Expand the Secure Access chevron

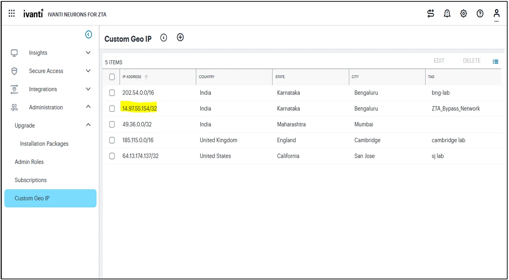(x=88, y=71)
